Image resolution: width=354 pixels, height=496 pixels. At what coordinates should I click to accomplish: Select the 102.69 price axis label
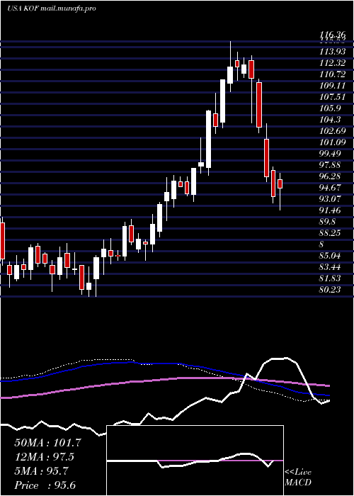click(x=333, y=130)
